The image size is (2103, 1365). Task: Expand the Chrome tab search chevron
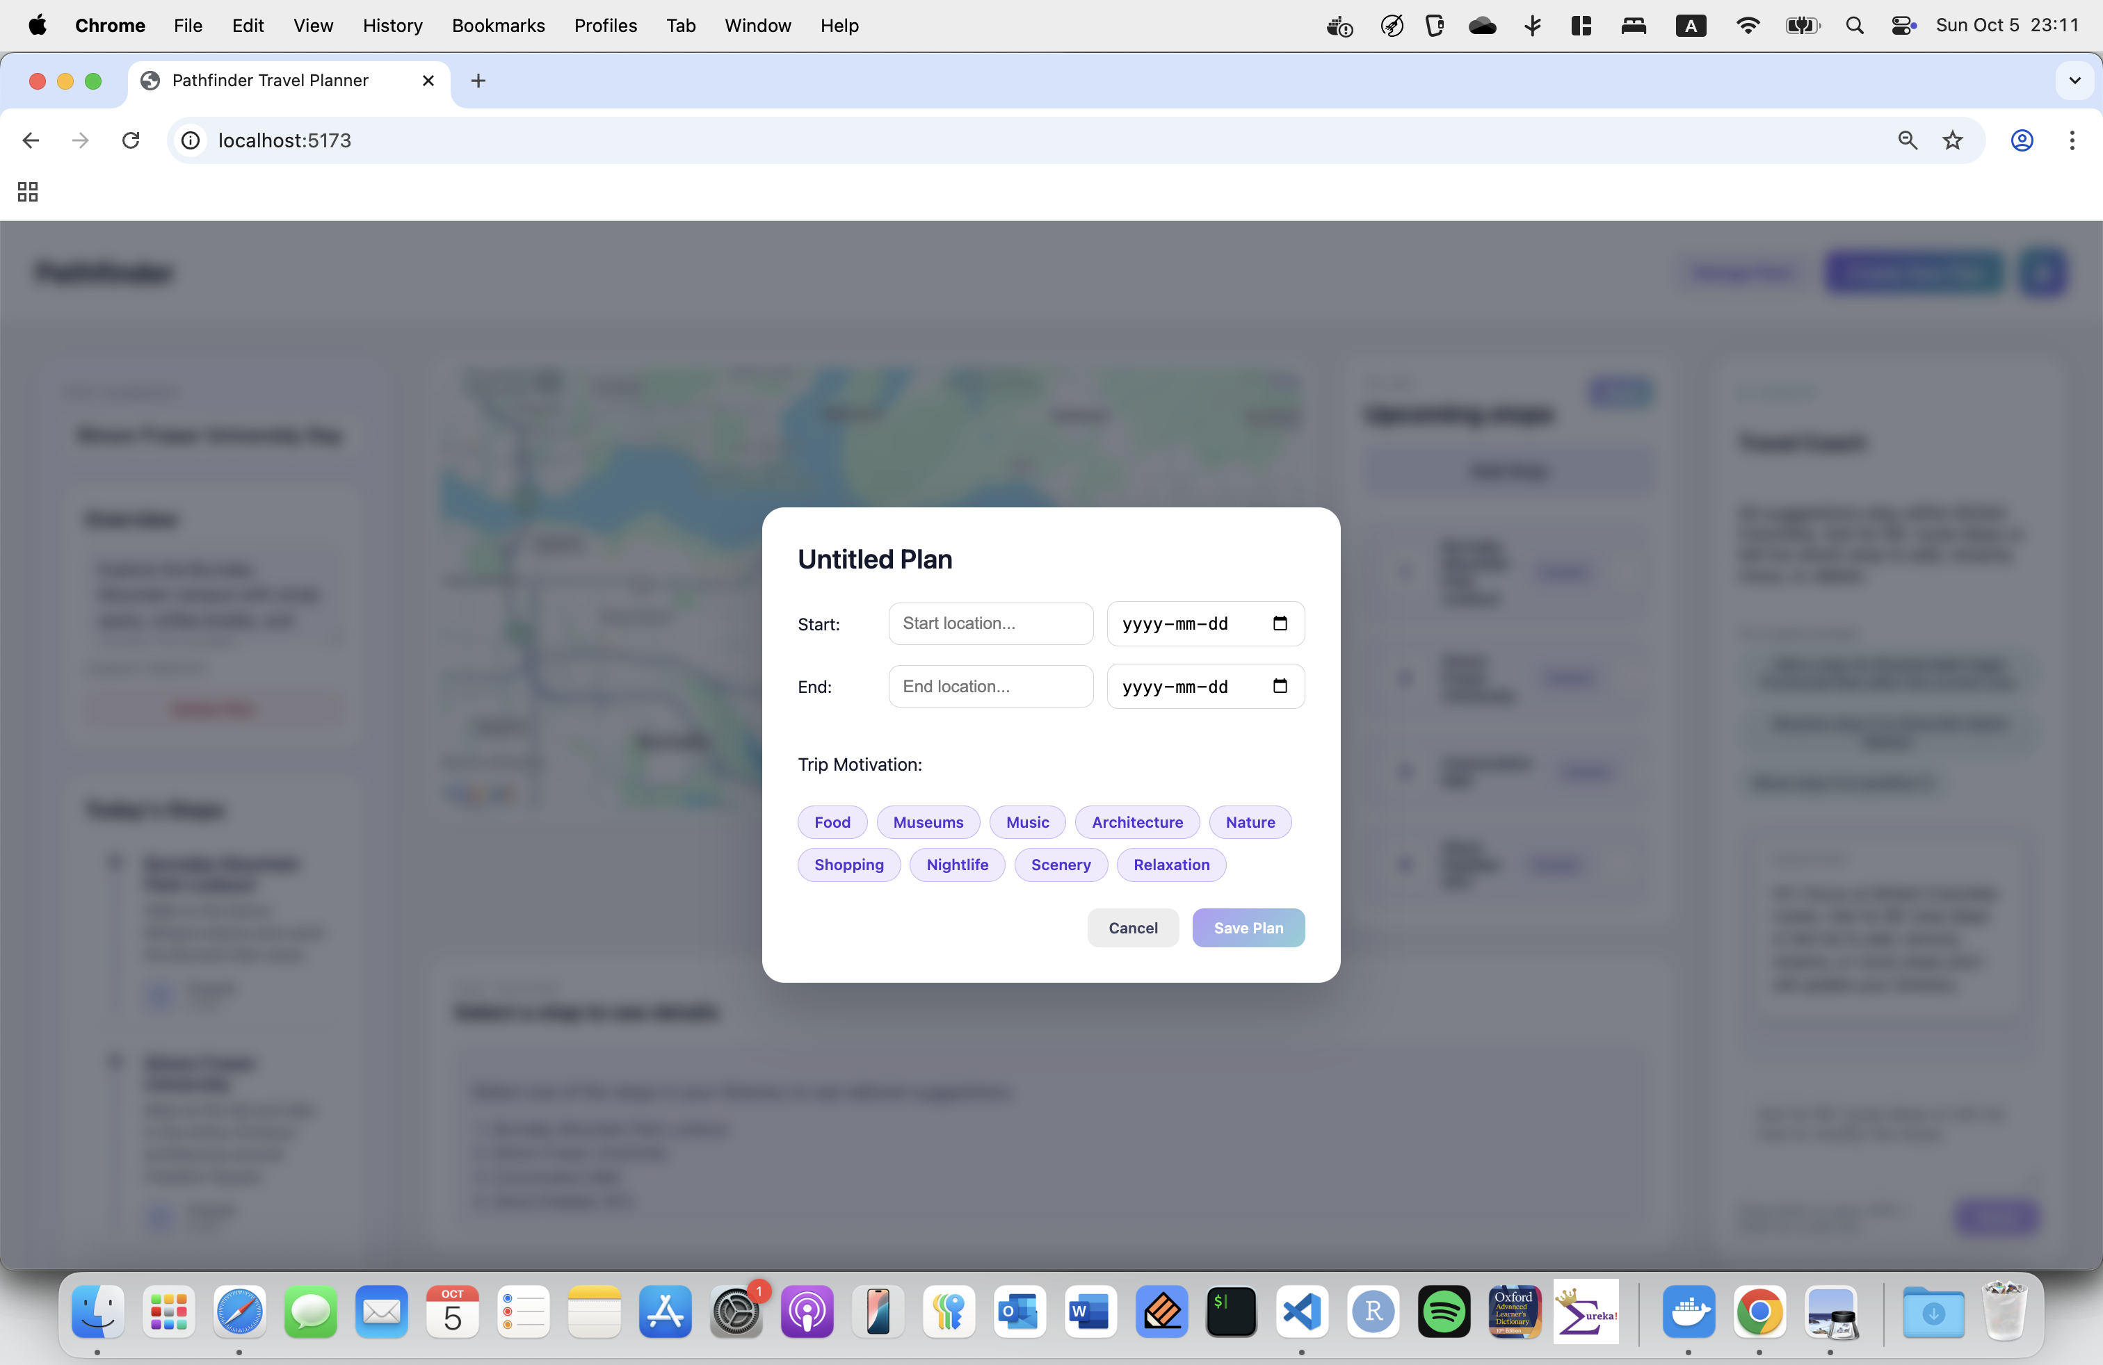[x=2074, y=81]
